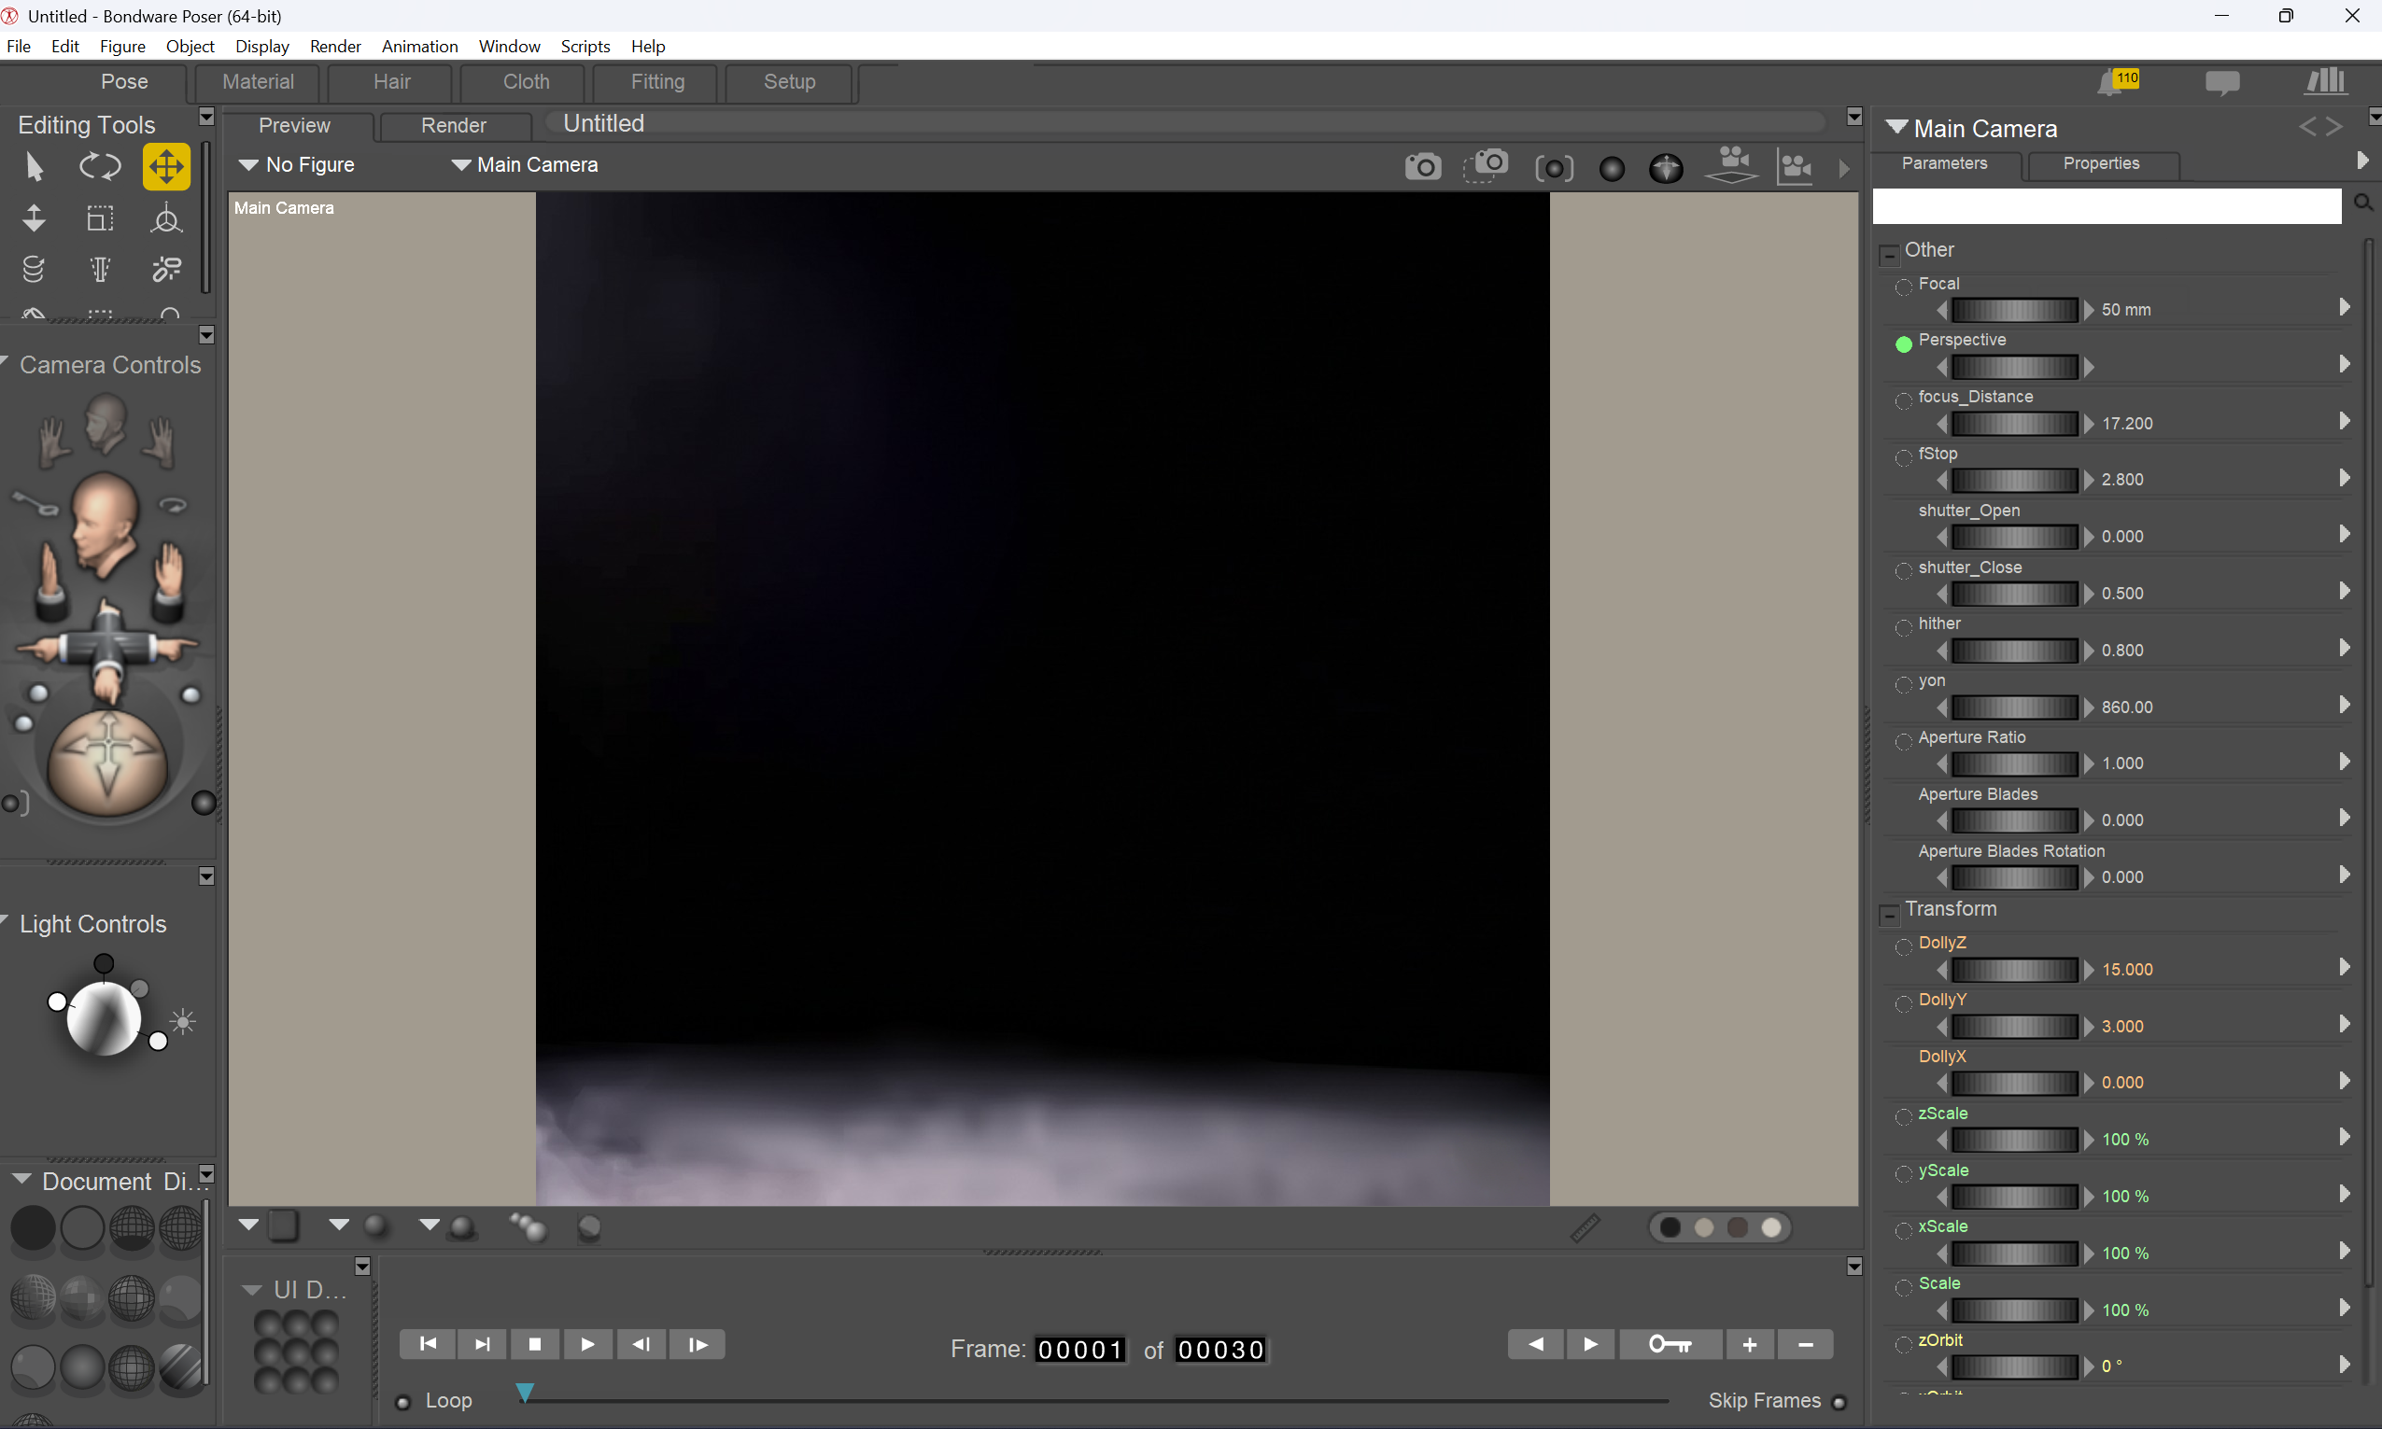Viewport: 2382px width, 1429px height.
Task: Click the Add Keyframe plus button
Action: pyautogui.click(x=1749, y=1344)
